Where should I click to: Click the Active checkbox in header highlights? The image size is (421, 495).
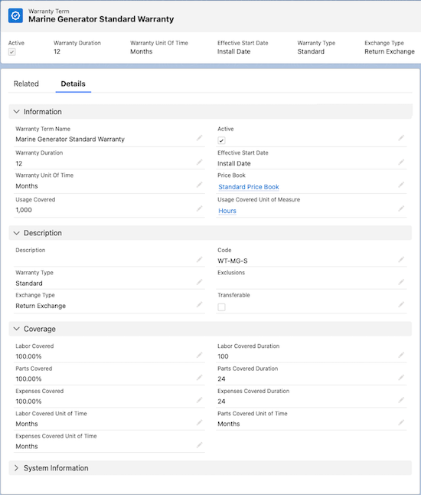click(x=12, y=52)
